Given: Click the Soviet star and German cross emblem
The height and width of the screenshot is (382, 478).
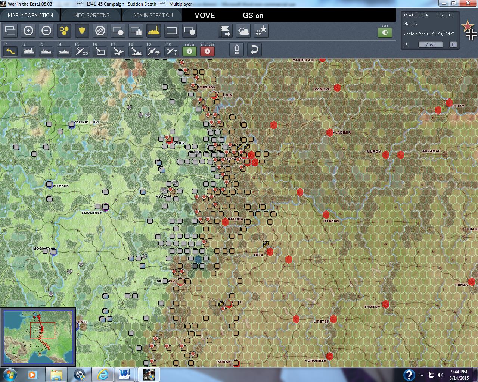Looking at the screenshot, I should coord(469,30).
